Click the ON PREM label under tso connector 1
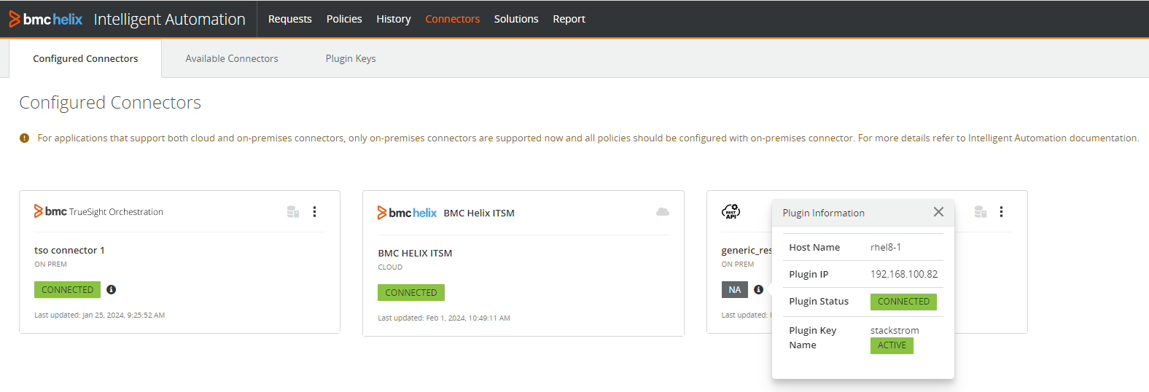This screenshot has height=392, width=1149. (x=50, y=264)
